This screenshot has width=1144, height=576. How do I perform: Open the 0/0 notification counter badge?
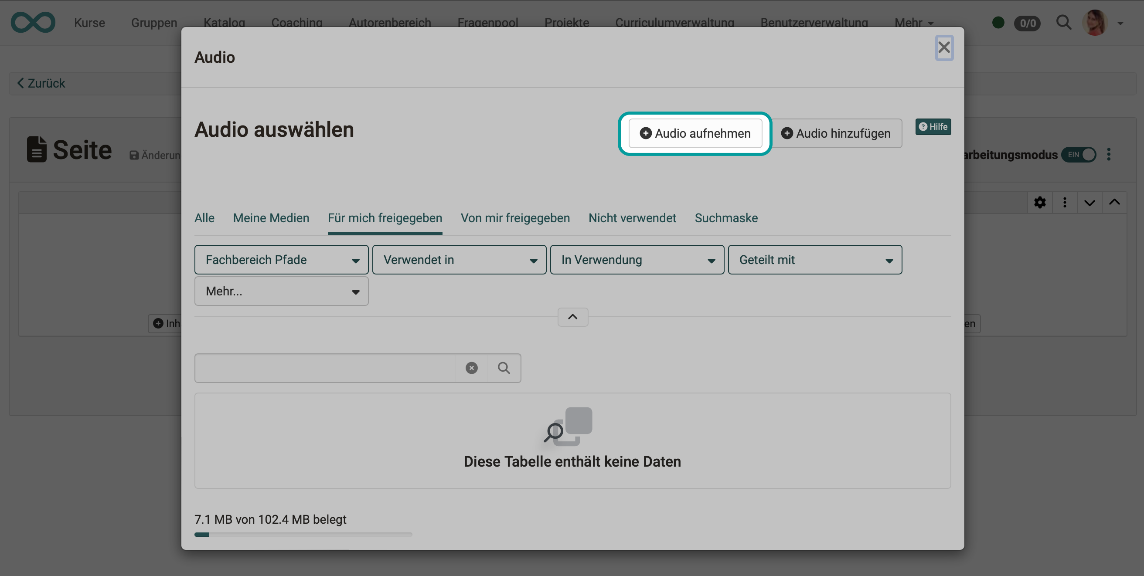1028,23
